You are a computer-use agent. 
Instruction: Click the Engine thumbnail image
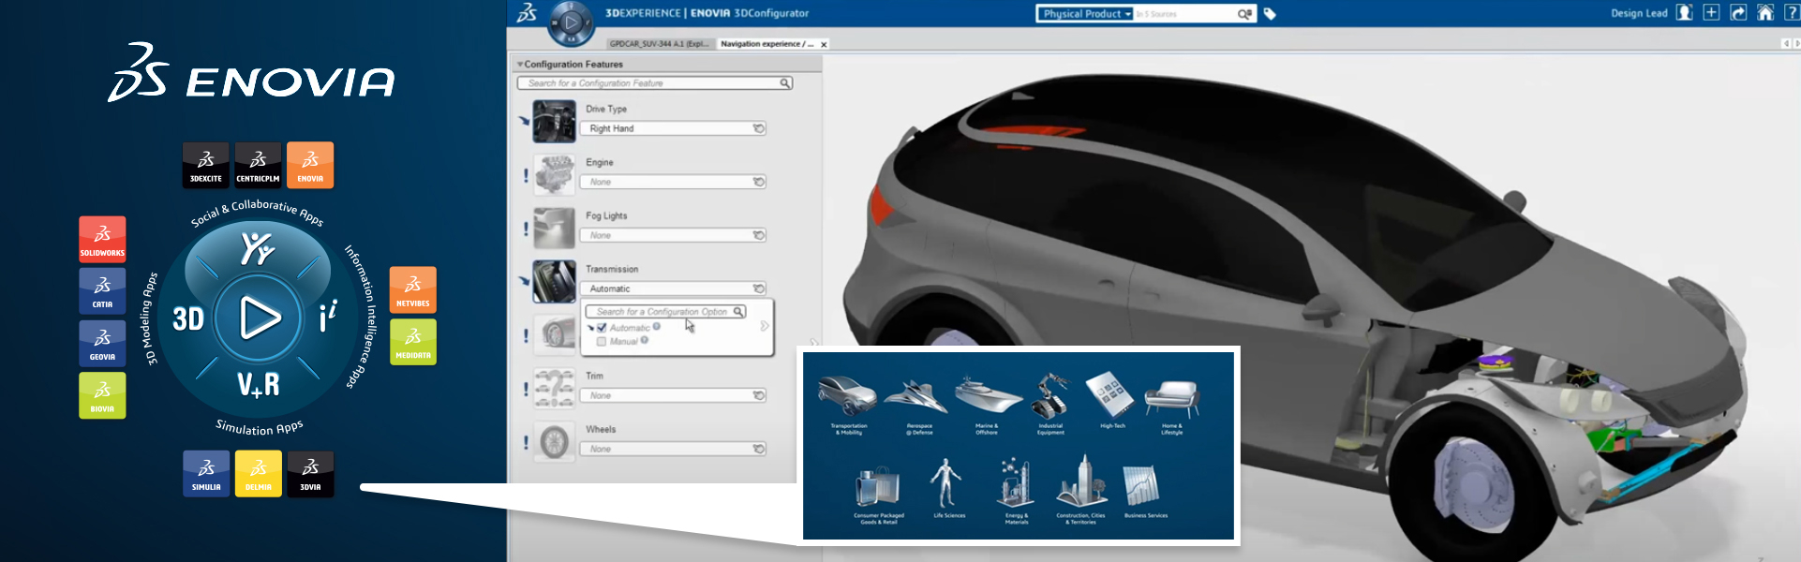(x=554, y=174)
